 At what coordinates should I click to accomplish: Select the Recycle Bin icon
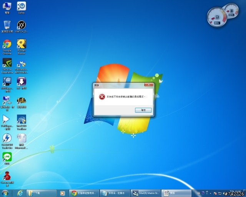tap(7, 27)
